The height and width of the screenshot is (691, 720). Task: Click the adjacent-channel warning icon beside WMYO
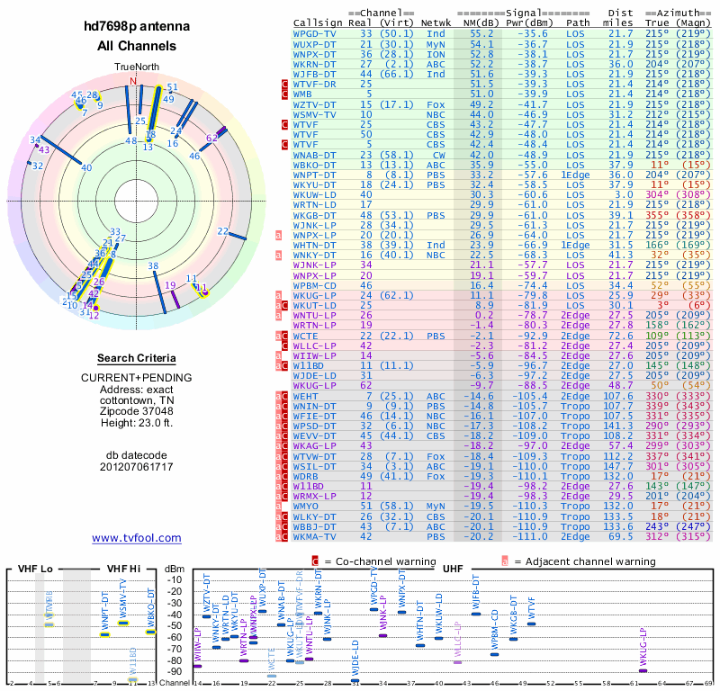pyautogui.click(x=278, y=507)
